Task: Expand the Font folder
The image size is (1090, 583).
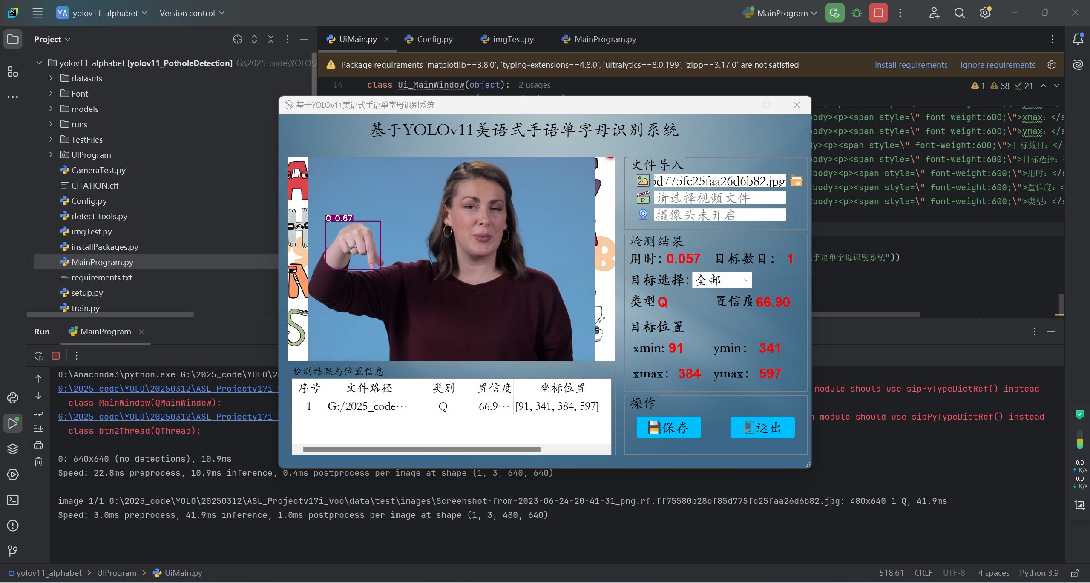Action: (x=51, y=94)
